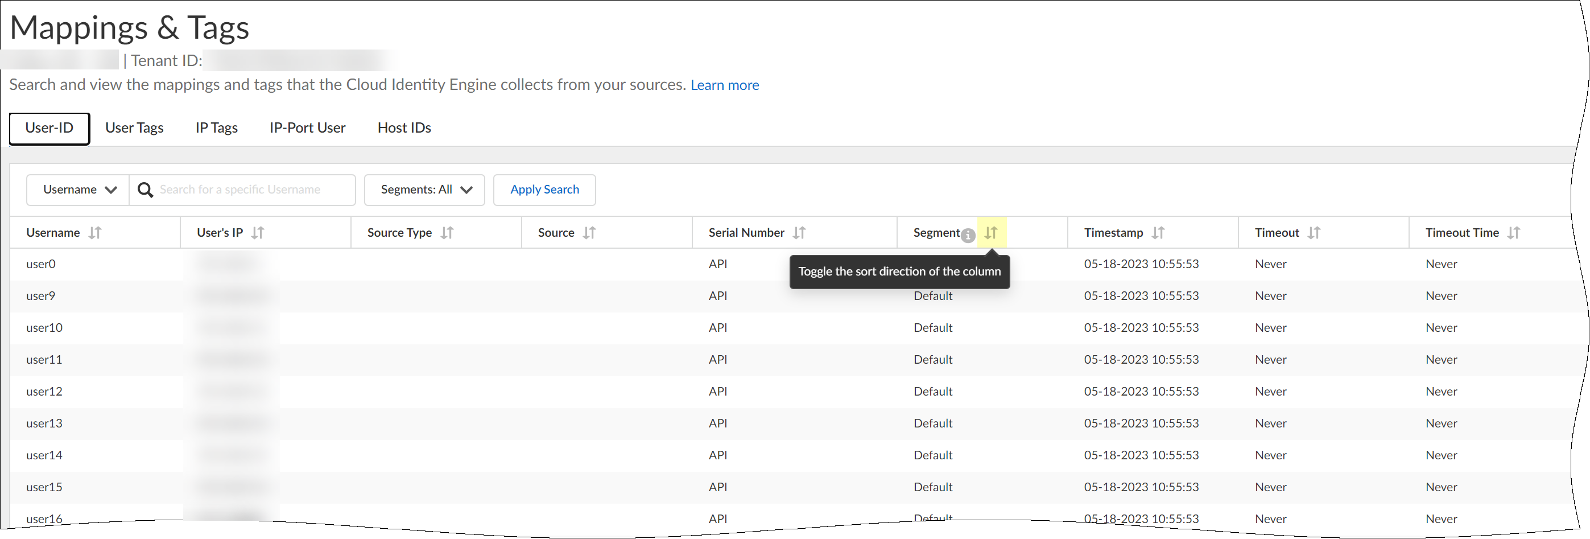Open the Username search type dropdown
Screen dimensions: 1590x539
(x=79, y=190)
